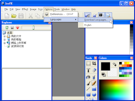Expand the 我的文件 tree node
The height and width of the screenshot is (101, 135).
4,36
